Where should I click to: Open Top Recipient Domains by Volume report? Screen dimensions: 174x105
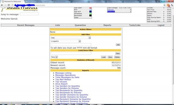pyautogui.click(x=72, y=101)
